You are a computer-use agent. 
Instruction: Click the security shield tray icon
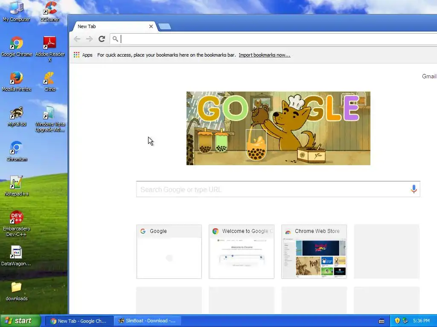point(397,321)
